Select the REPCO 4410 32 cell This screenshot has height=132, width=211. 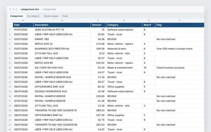[62, 44]
